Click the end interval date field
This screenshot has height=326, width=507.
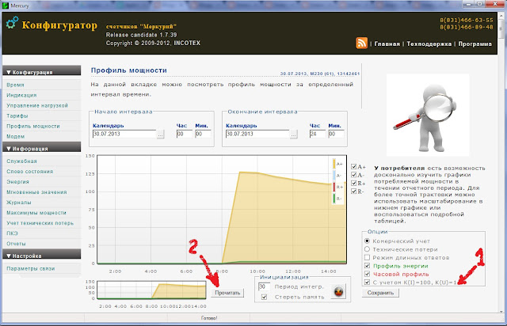[257, 134]
